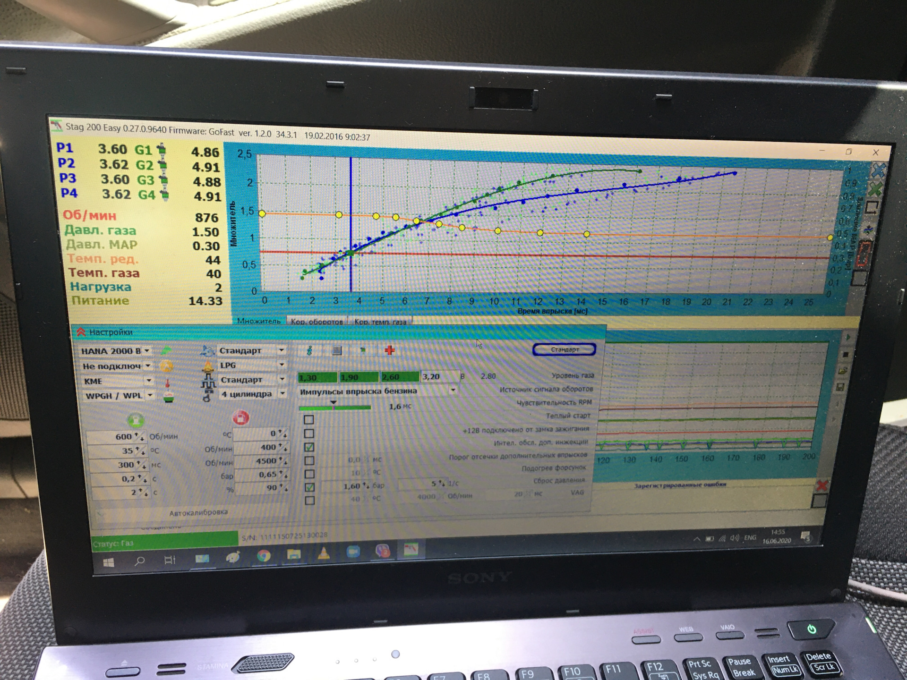Open File Explorer from the taskbar

click(294, 554)
